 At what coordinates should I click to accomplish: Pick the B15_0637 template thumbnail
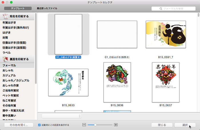coord(166,82)
